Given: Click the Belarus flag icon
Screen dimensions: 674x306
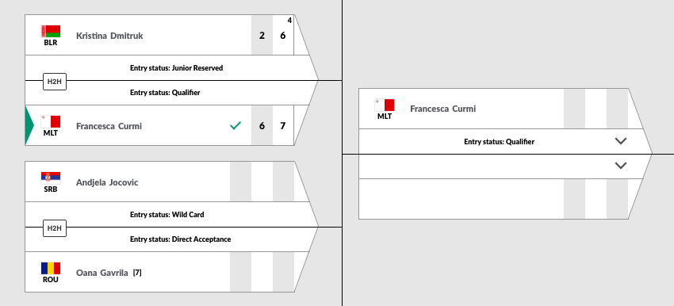Looking at the screenshot, I should click(51, 32).
